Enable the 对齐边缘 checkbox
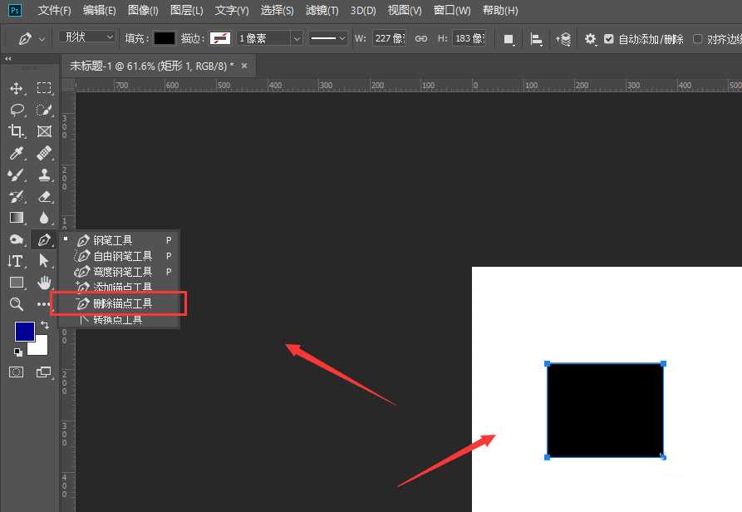The image size is (742, 512). (x=698, y=39)
